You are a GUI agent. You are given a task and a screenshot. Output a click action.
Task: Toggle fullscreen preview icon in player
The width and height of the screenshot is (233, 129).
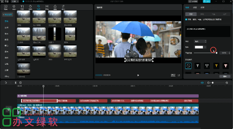[179, 75]
